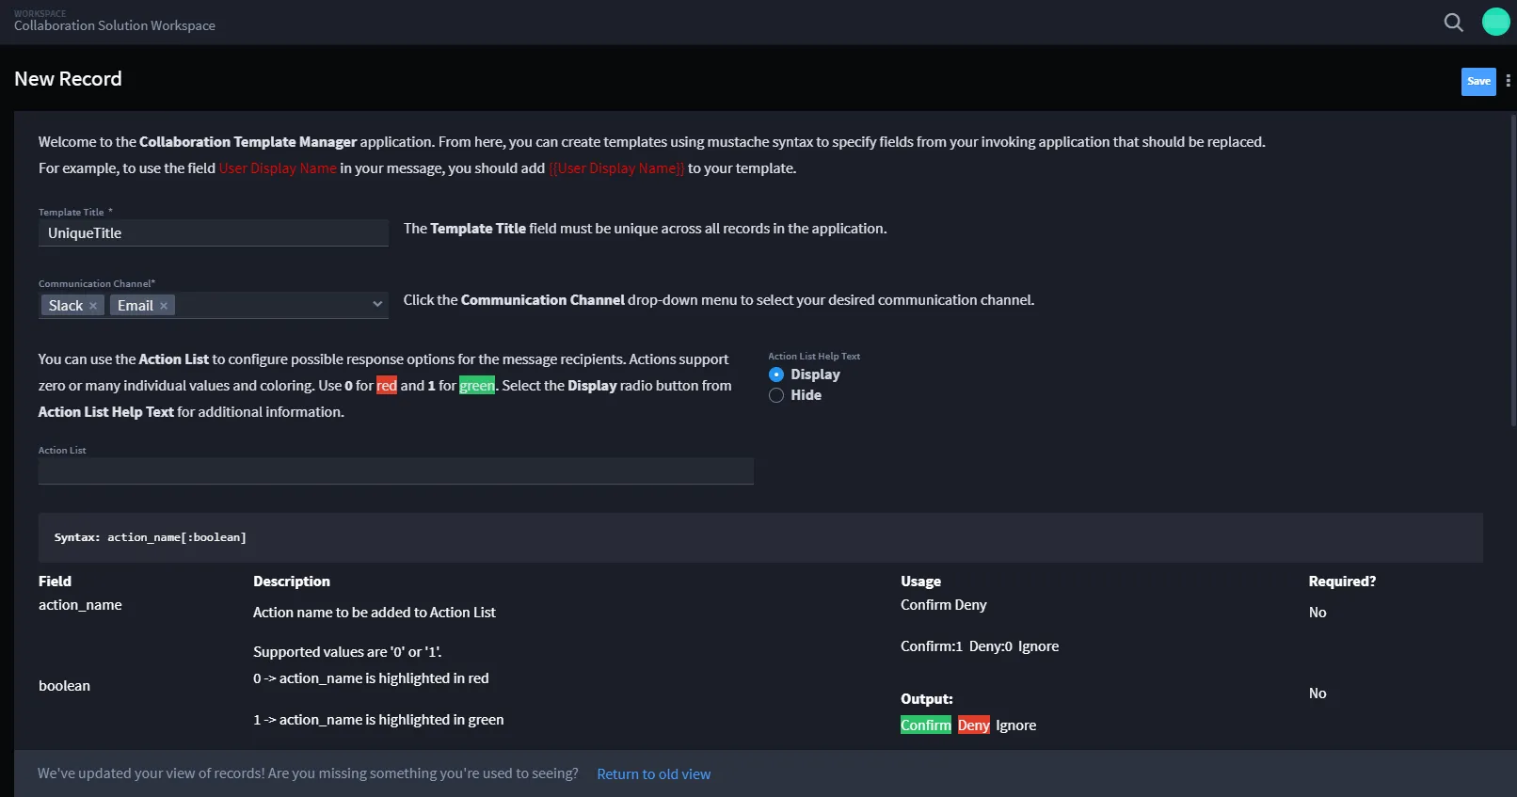Open the search icon in top bar

pyautogui.click(x=1453, y=23)
